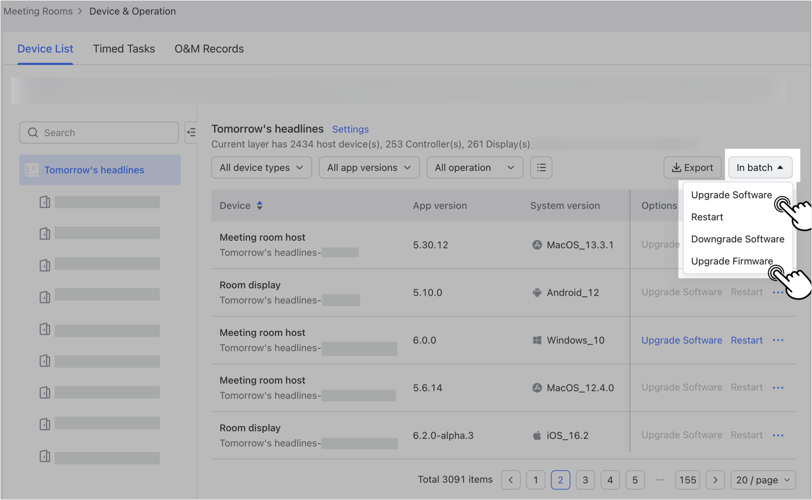Click the iOS_16.2 apple icon
The image size is (812, 500).
point(537,435)
